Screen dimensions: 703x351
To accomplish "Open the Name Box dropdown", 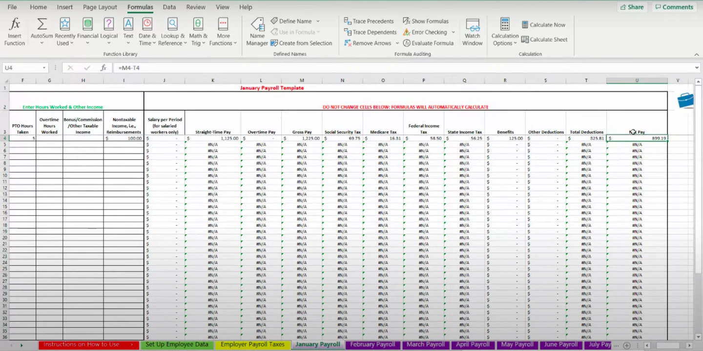I will pos(44,68).
